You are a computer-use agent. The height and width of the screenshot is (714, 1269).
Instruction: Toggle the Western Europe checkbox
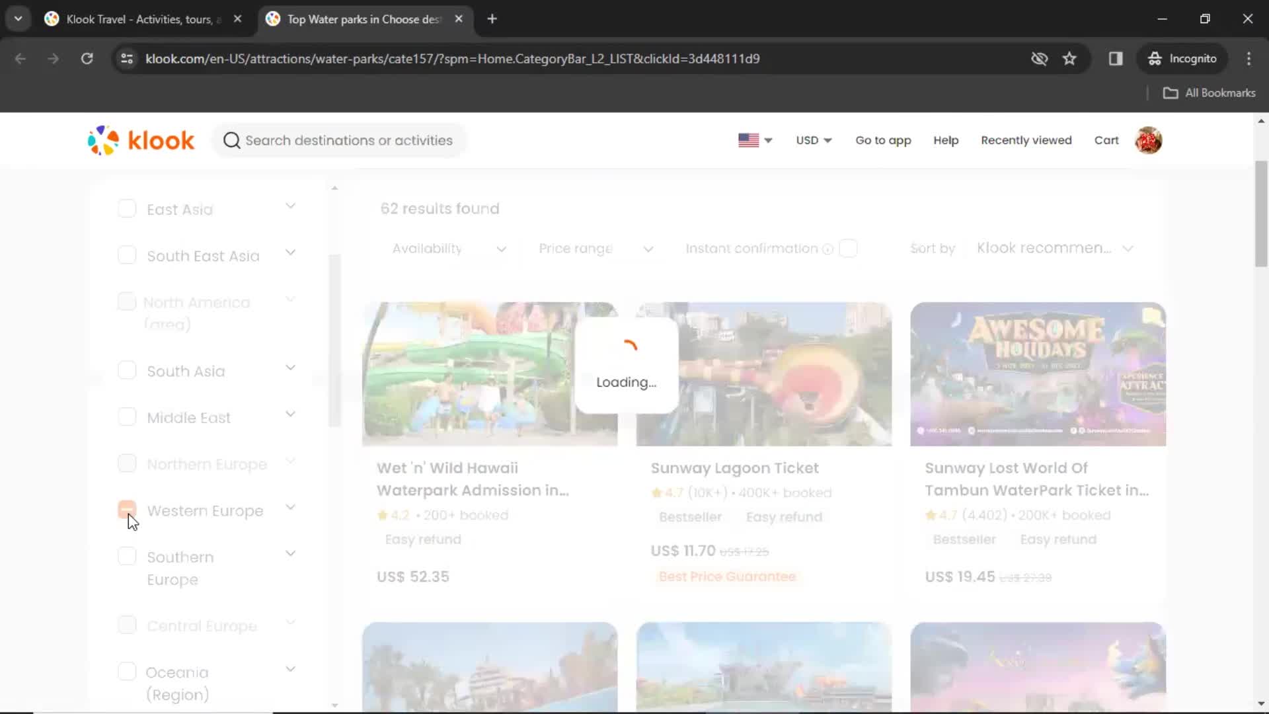coord(127,510)
